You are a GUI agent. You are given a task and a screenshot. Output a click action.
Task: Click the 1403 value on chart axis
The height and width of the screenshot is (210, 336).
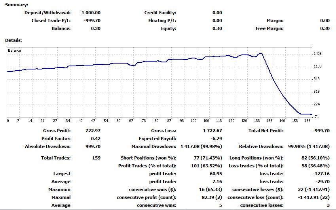317,54
